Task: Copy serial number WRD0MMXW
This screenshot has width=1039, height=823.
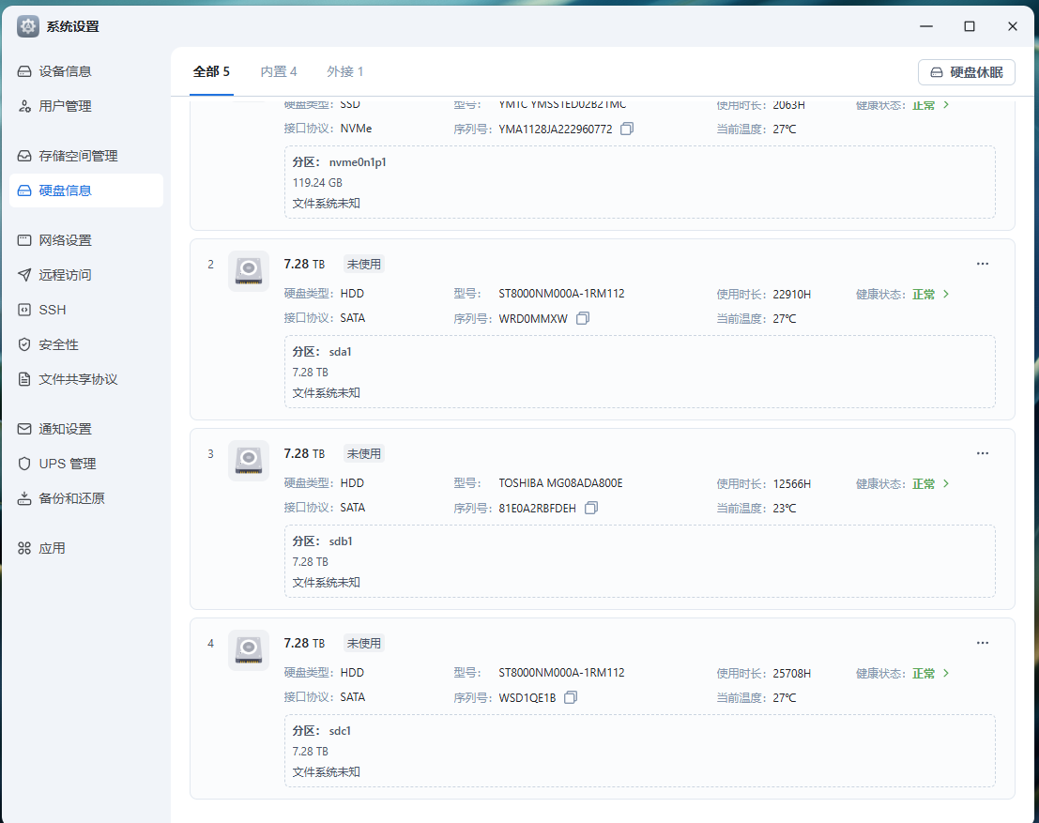Action: [x=583, y=319]
